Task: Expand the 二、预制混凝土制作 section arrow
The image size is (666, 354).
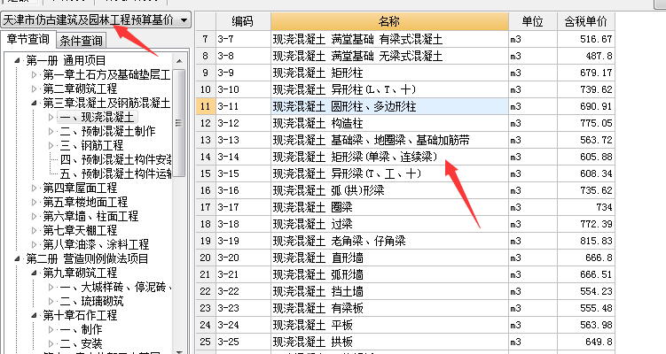Action: tap(51, 132)
